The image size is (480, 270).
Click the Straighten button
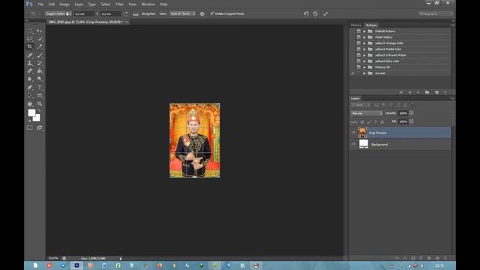[148, 13]
